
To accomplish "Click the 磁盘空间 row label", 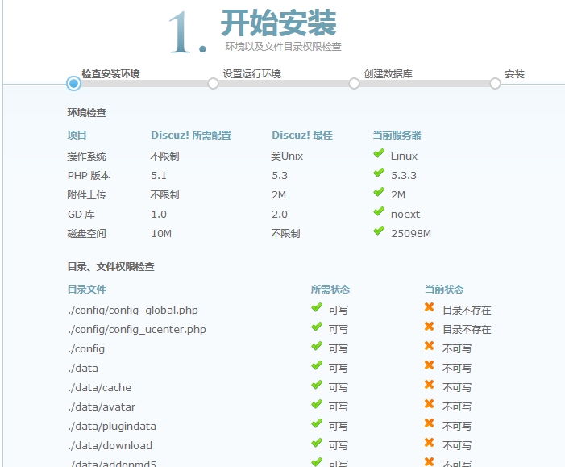I will (x=86, y=234).
